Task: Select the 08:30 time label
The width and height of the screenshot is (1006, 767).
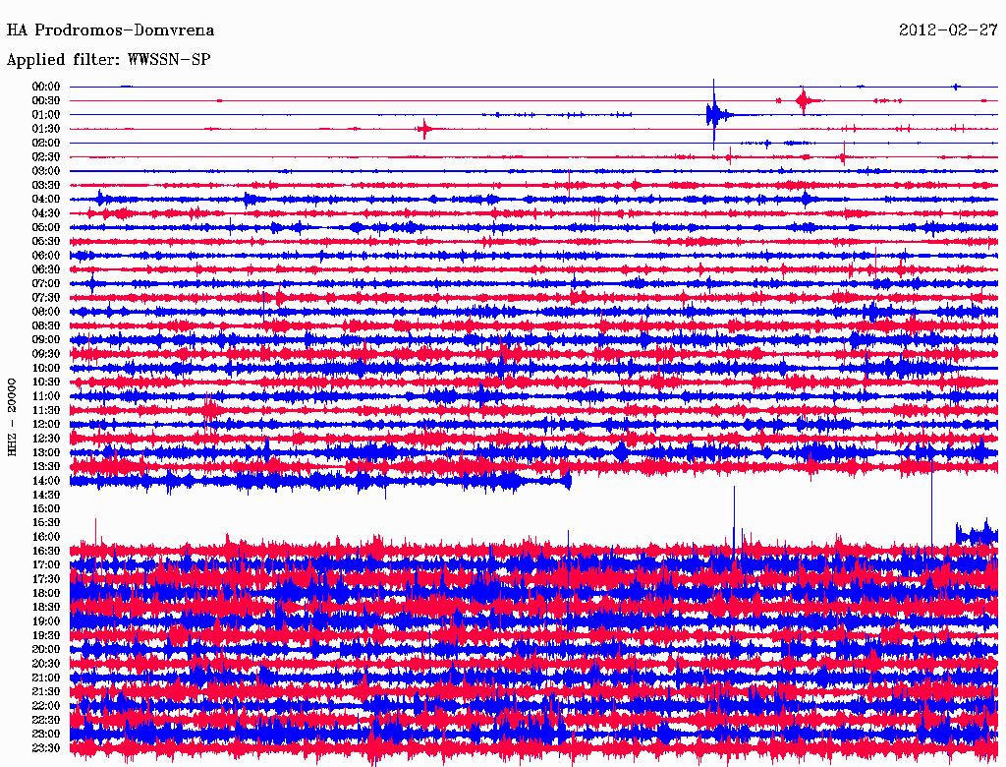Action: click(46, 325)
